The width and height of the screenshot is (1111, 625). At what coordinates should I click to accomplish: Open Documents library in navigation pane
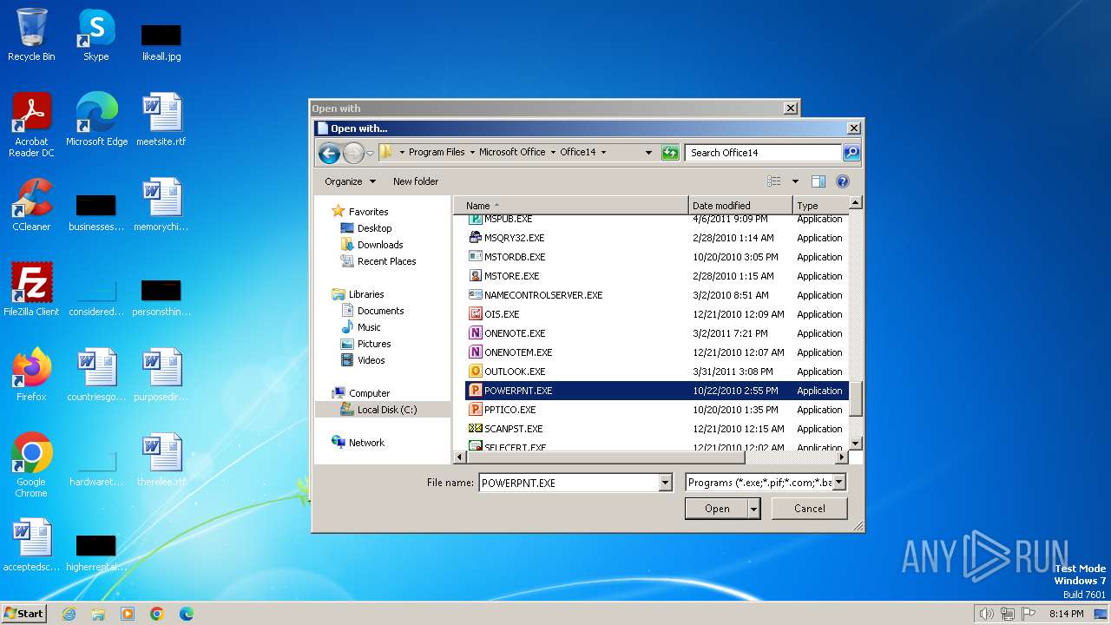pos(380,311)
